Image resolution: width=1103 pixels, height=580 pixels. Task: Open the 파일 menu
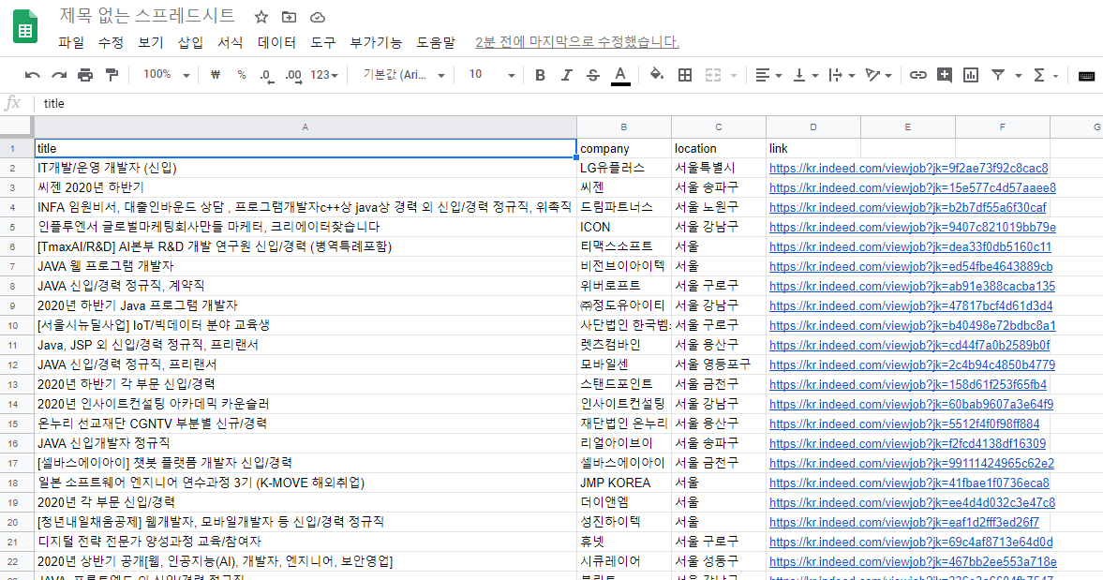pos(71,43)
